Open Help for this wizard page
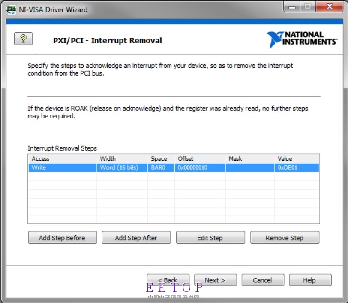Image resolution: width=348 pixels, height=303 pixels. 310,280
